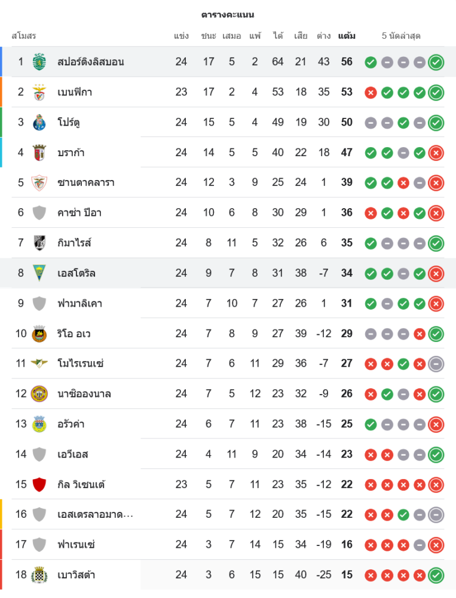Click the Arouca club crest
This screenshot has width=456, height=598.
[x=39, y=424]
